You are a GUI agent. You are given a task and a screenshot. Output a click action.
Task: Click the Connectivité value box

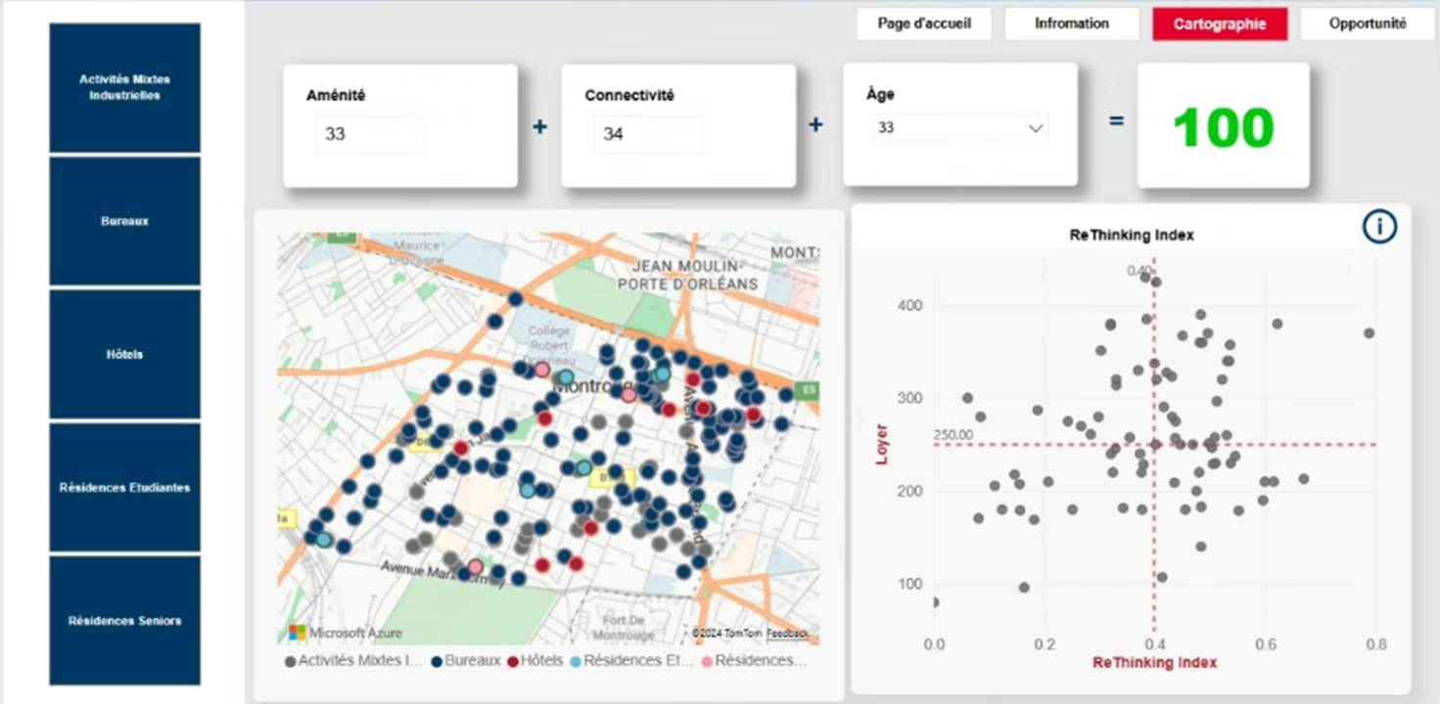649,134
